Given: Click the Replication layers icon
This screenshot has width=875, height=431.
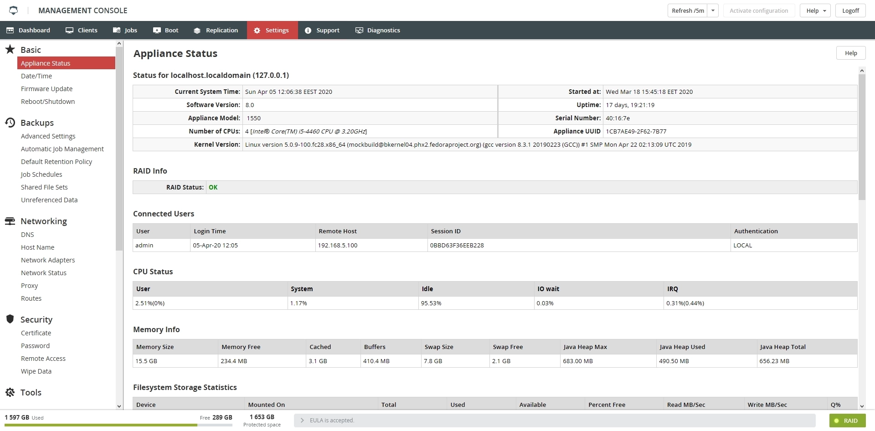Looking at the screenshot, I should (x=197, y=31).
